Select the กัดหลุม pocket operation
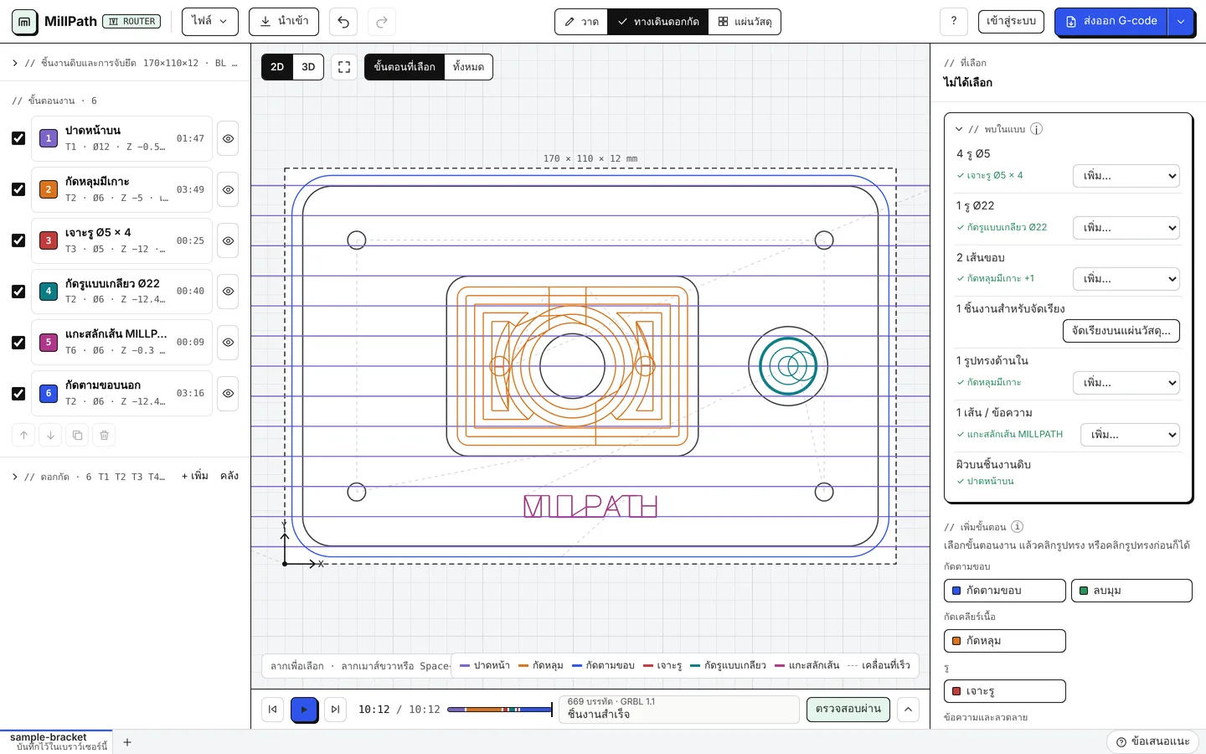1206x754 pixels. [x=1005, y=641]
